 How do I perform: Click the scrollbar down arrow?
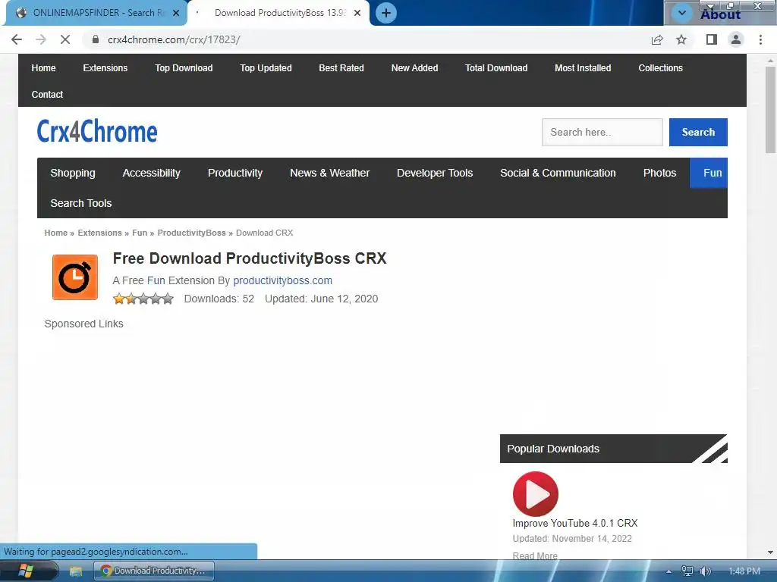point(770,552)
